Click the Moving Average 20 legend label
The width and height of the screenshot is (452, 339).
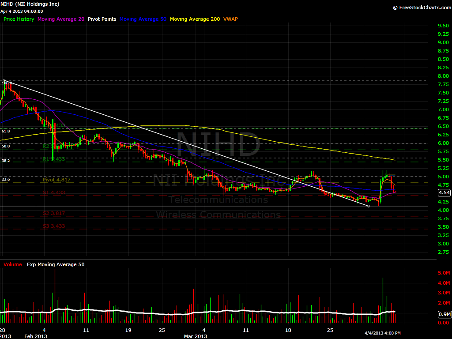coord(61,19)
